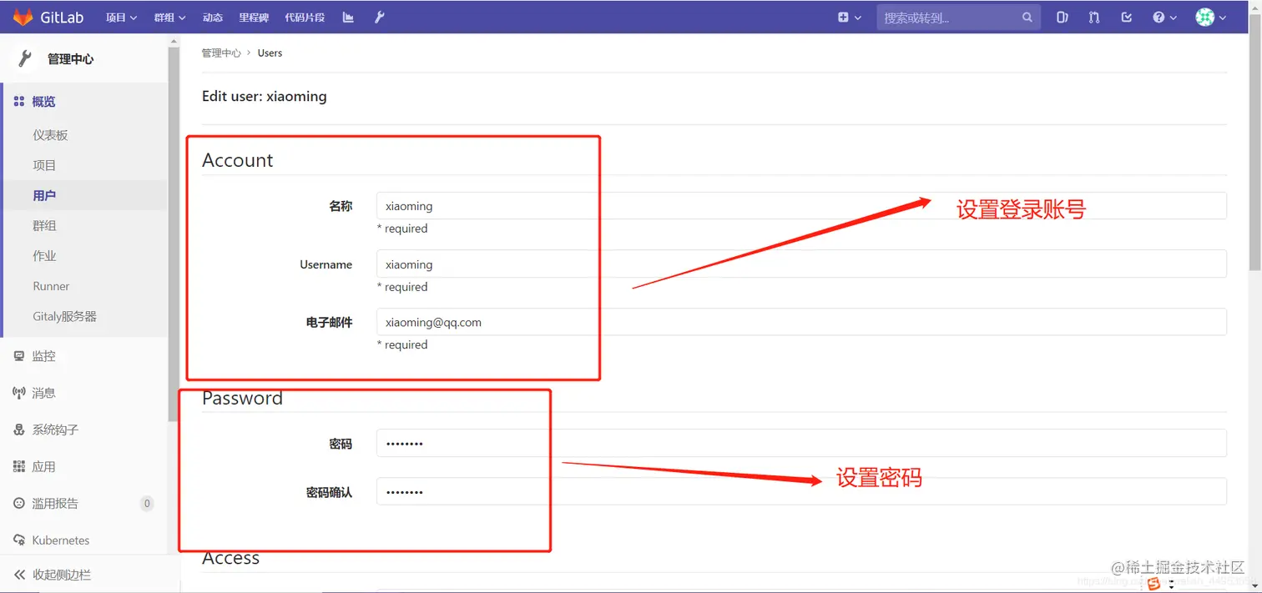Open the user avatar menu

(x=1211, y=18)
